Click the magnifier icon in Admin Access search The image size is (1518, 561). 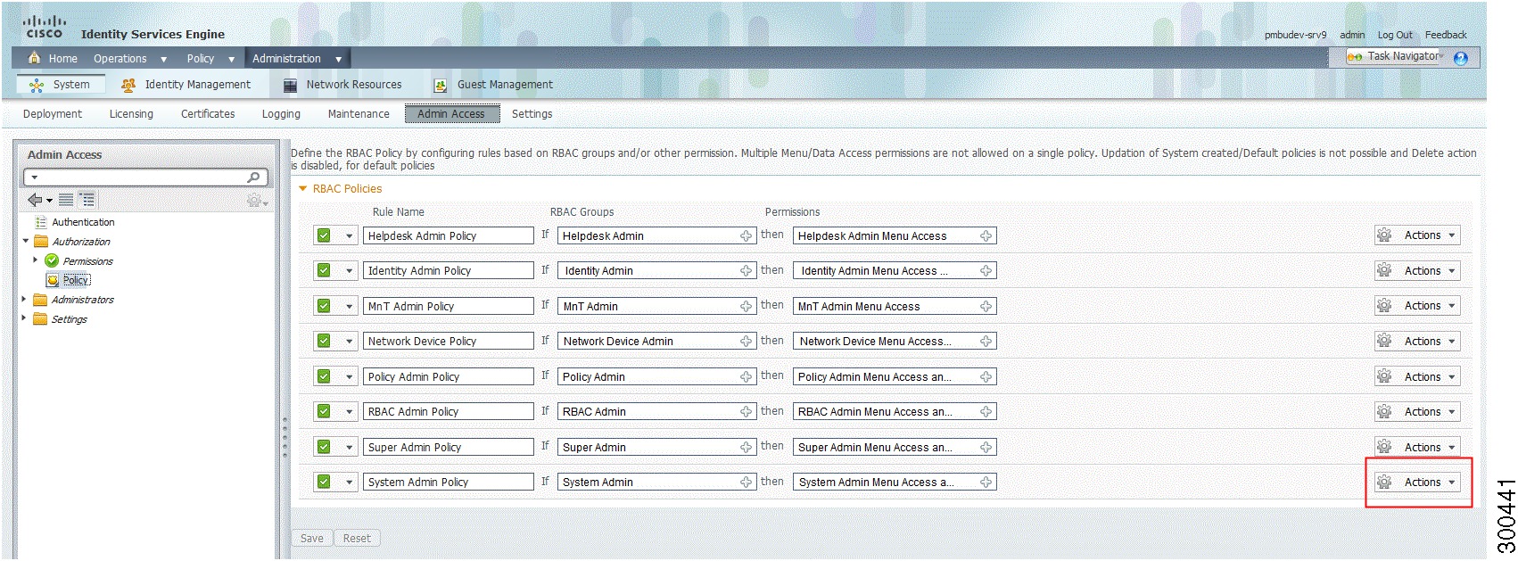pyautogui.click(x=254, y=177)
